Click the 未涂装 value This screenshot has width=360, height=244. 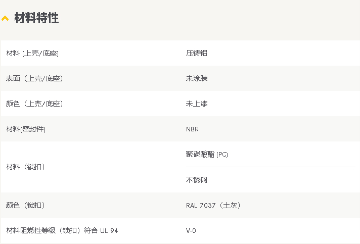(197, 78)
